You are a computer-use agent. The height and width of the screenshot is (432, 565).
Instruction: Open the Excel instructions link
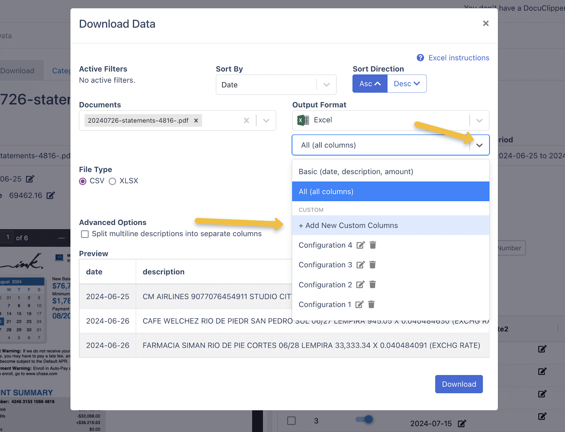tap(458, 57)
